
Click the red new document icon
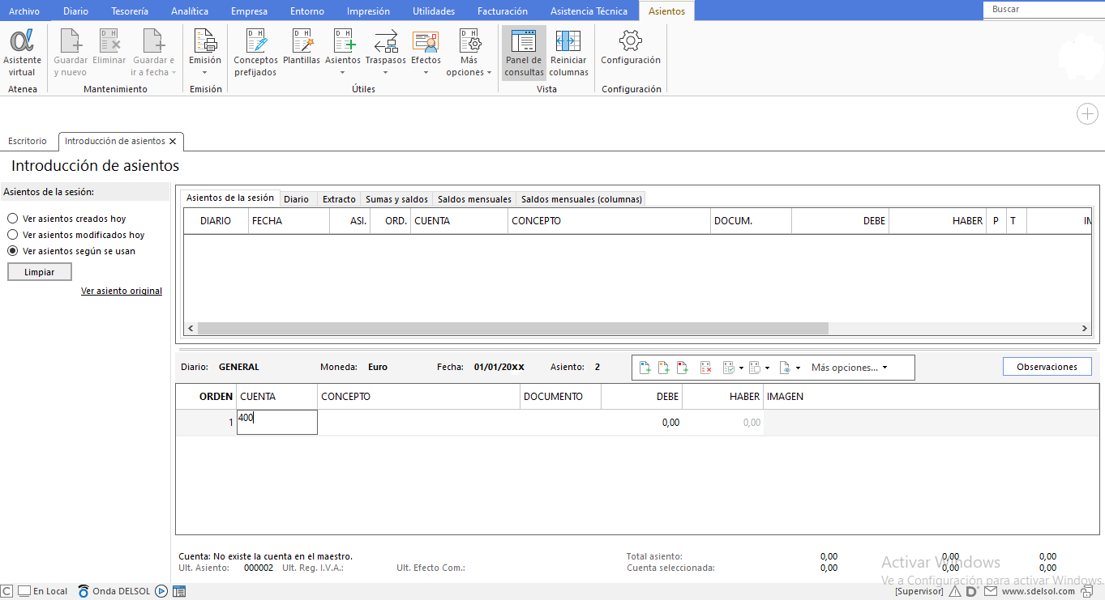[683, 368]
